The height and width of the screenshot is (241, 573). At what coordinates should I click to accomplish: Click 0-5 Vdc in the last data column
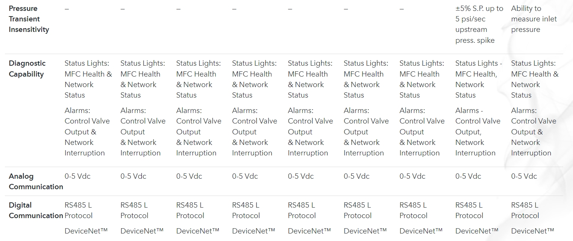(524, 176)
